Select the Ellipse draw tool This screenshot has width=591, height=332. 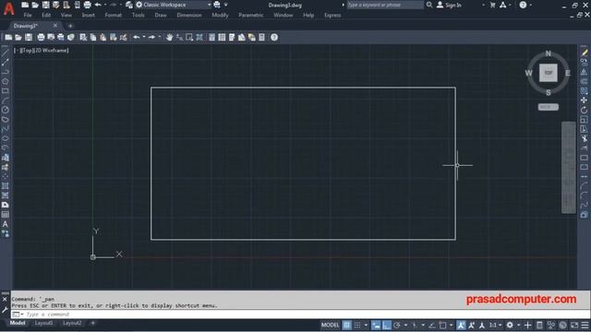coord(5,138)
